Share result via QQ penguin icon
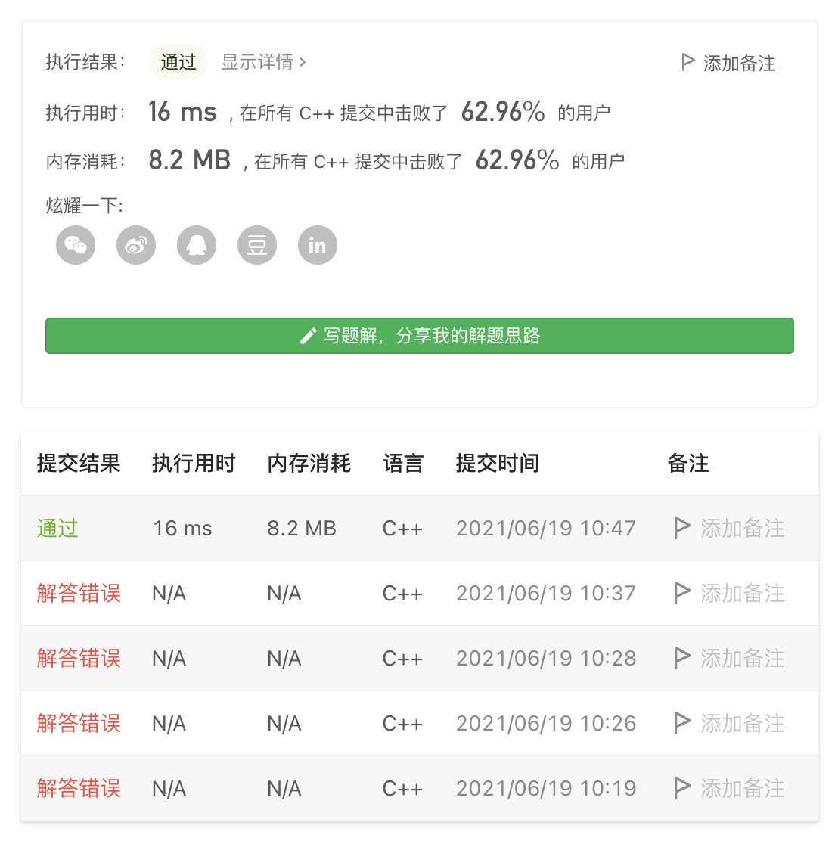838x844 pixels. [x=197, y=245]
